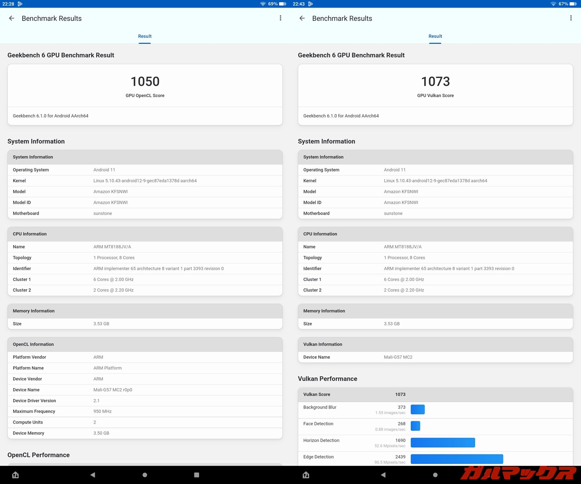This screenshot has height=484, width=581.
Task: Click the Edge Detection performance bar
Action: 457,459
